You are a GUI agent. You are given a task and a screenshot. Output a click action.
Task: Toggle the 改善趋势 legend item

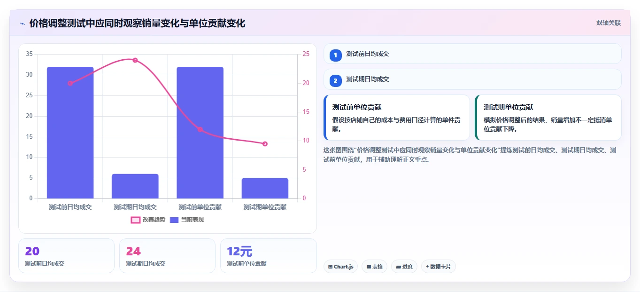point(148,220)
